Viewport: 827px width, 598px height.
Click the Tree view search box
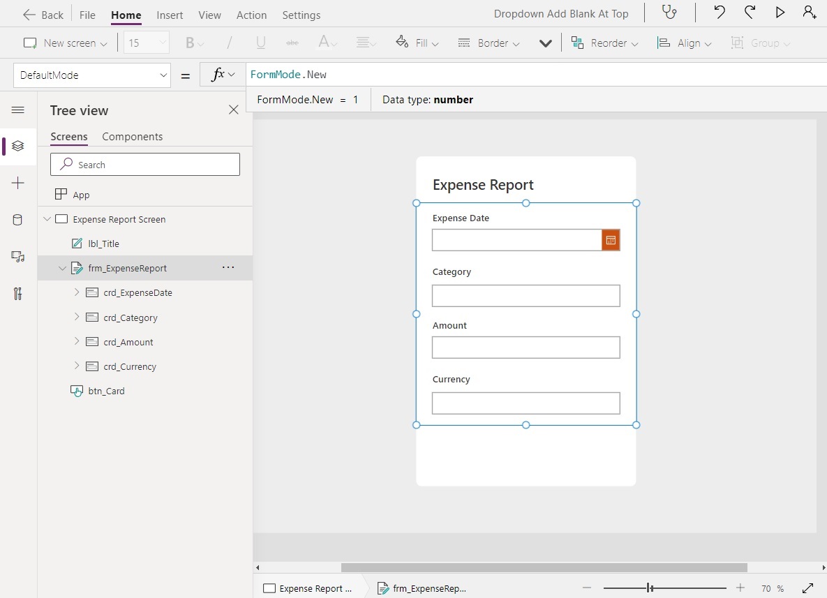pyautogui.click(x=144, y=164)
